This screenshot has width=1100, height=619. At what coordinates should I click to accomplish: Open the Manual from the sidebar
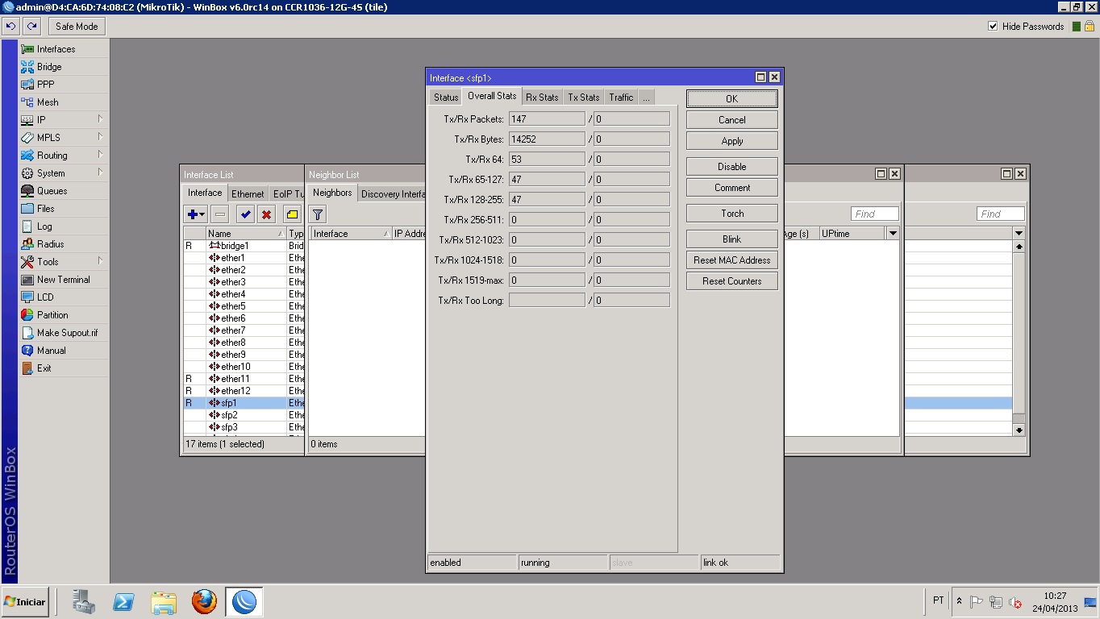[64, 351]
